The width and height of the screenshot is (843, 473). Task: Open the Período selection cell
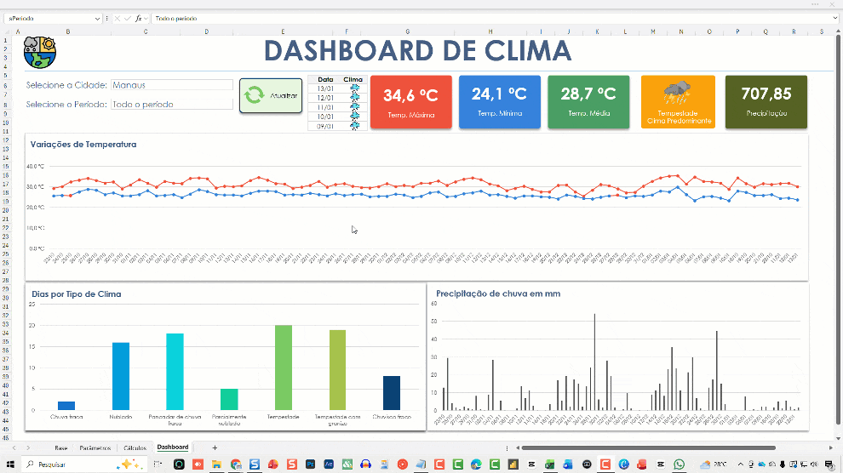coord(171,104)
